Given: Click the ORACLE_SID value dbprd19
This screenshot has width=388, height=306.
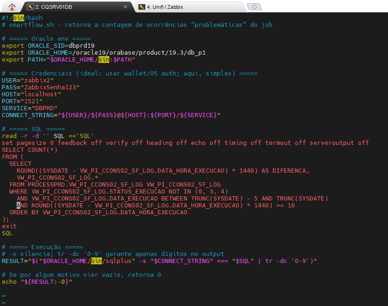Looking at the screenshot, I should click(81, 46).
